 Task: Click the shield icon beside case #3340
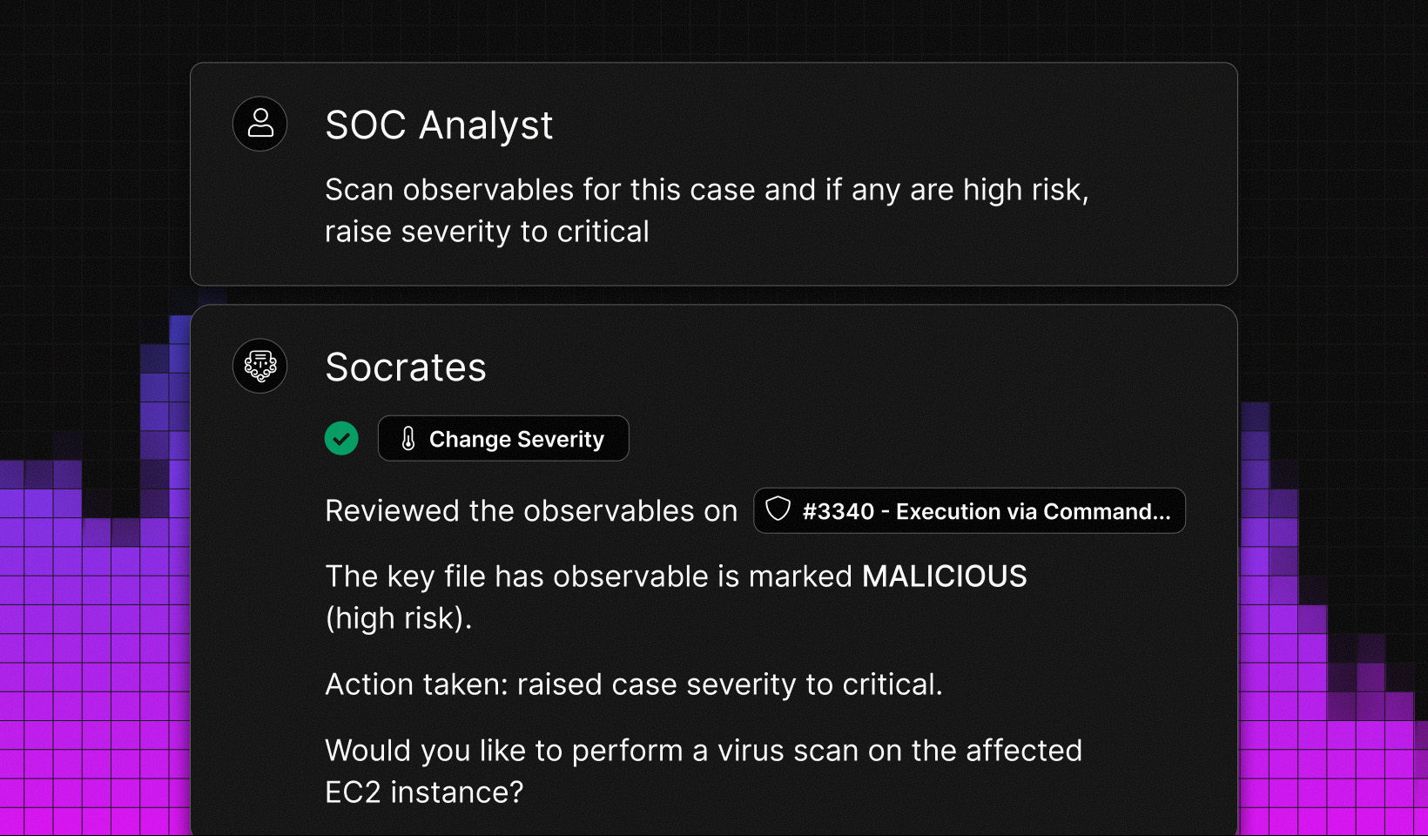point(778,509)
